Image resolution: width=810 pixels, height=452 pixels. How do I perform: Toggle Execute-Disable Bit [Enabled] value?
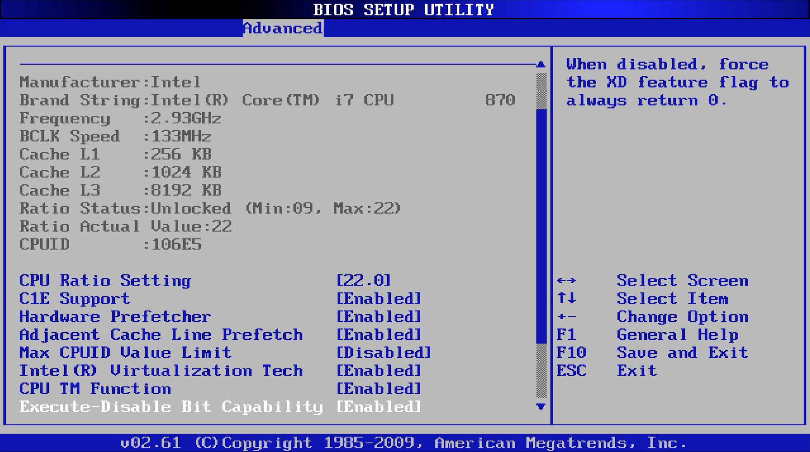coord(379,407)
